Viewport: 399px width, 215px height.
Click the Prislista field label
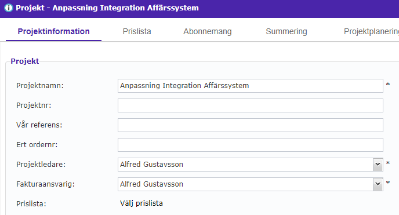31,204
